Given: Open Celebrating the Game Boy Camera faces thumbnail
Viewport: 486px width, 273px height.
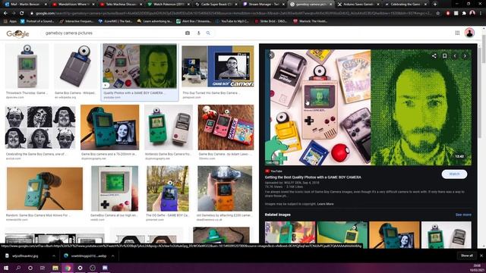Looking at the screenshot, I should click(40, 127).
